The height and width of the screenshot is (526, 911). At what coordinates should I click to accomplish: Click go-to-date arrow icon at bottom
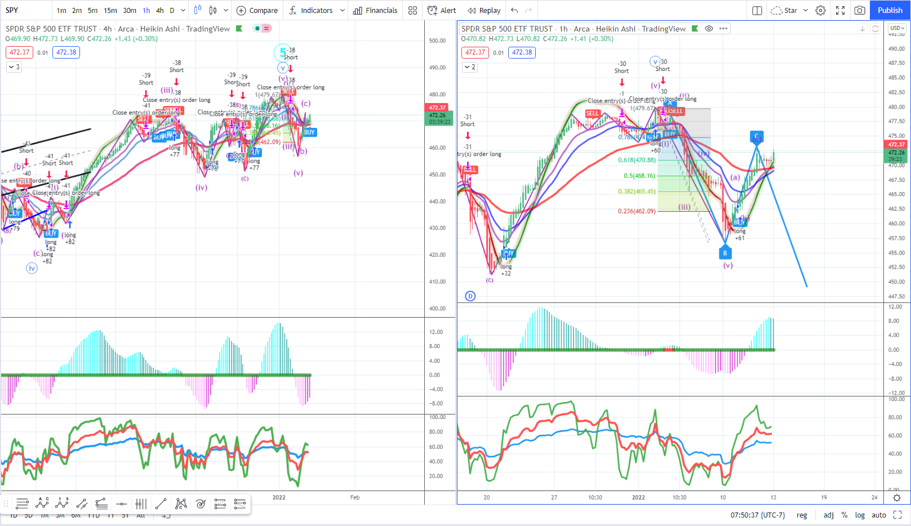pyautogui.click(x=166, y=515)
